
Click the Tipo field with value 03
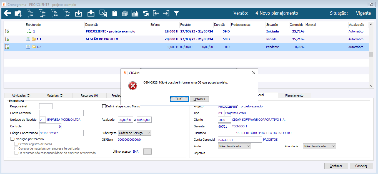click(x=221, y=113)
